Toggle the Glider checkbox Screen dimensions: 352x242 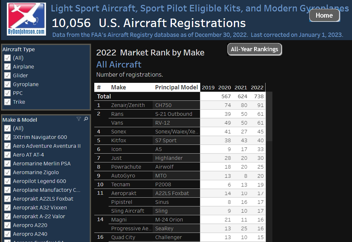click(x=7, y=75)
